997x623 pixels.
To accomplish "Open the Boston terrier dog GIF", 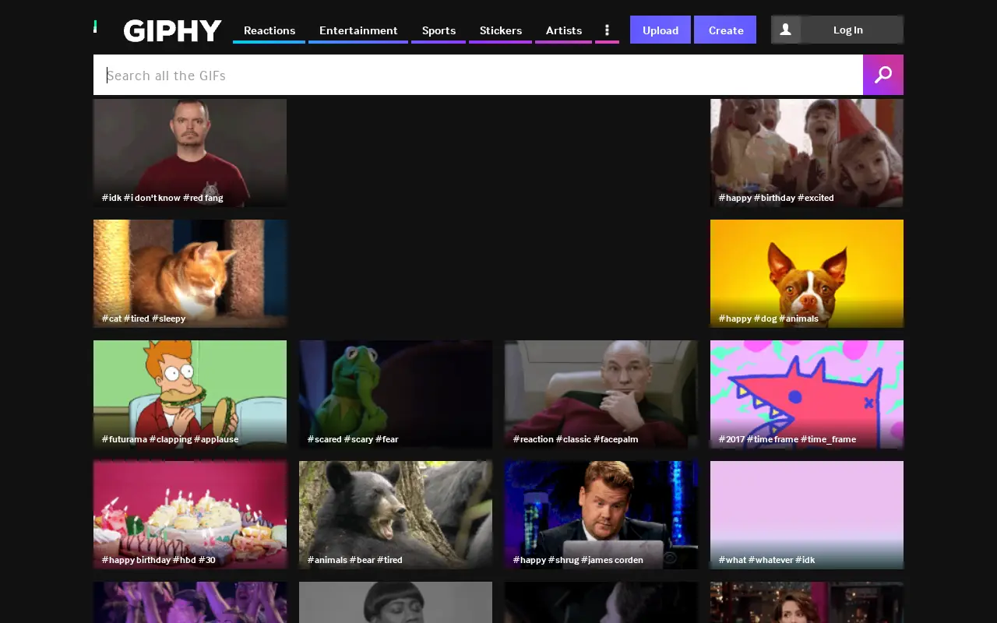I will click(x=807, y=273).
